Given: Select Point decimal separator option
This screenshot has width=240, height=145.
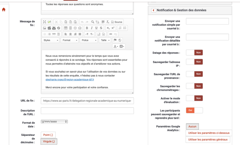Looking at the screenshot, I should click(x=48, y=135).
